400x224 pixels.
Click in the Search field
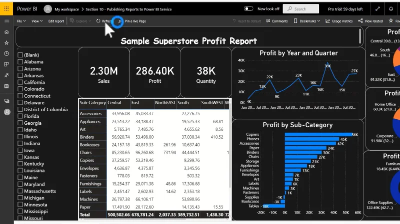[x=301, y=9]
